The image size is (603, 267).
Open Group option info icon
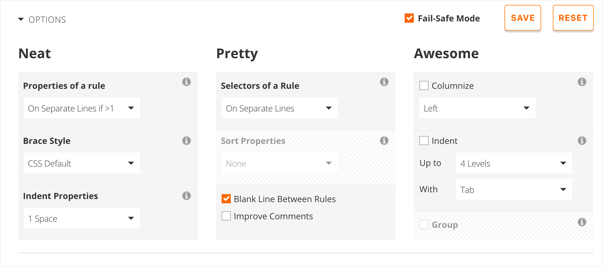click(582, 222)
